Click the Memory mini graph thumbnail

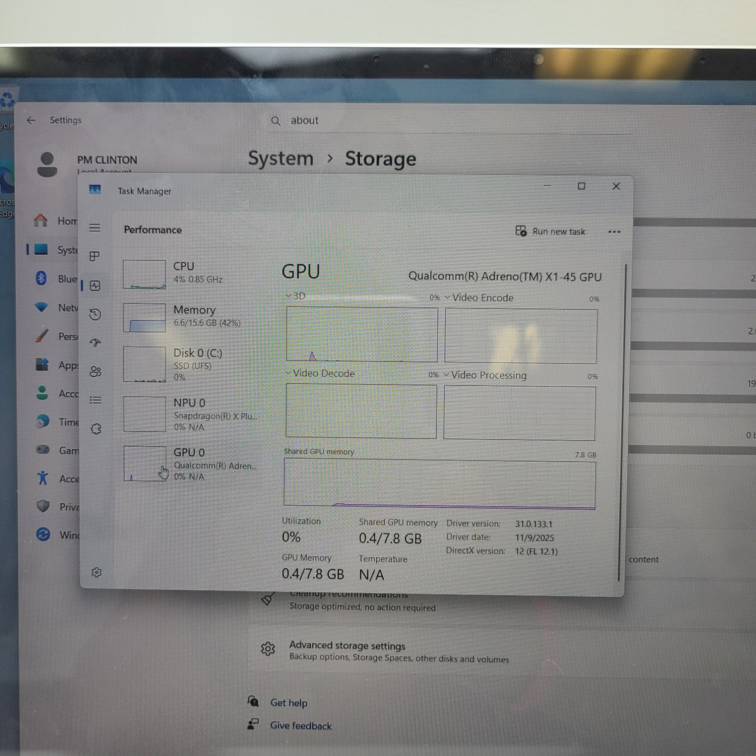click(x=144, y=318)
